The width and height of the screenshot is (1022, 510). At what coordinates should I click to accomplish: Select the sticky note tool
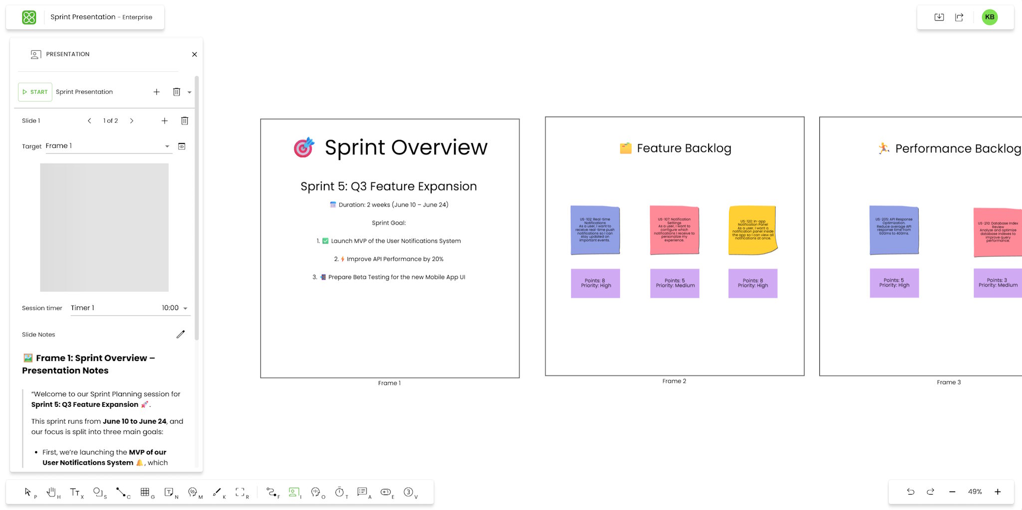169,492
